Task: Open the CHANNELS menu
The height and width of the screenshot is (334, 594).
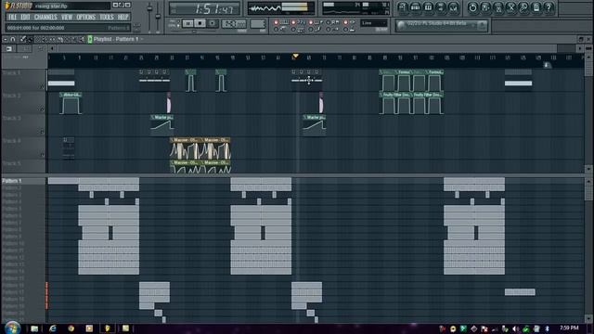Action: (45, 17)
